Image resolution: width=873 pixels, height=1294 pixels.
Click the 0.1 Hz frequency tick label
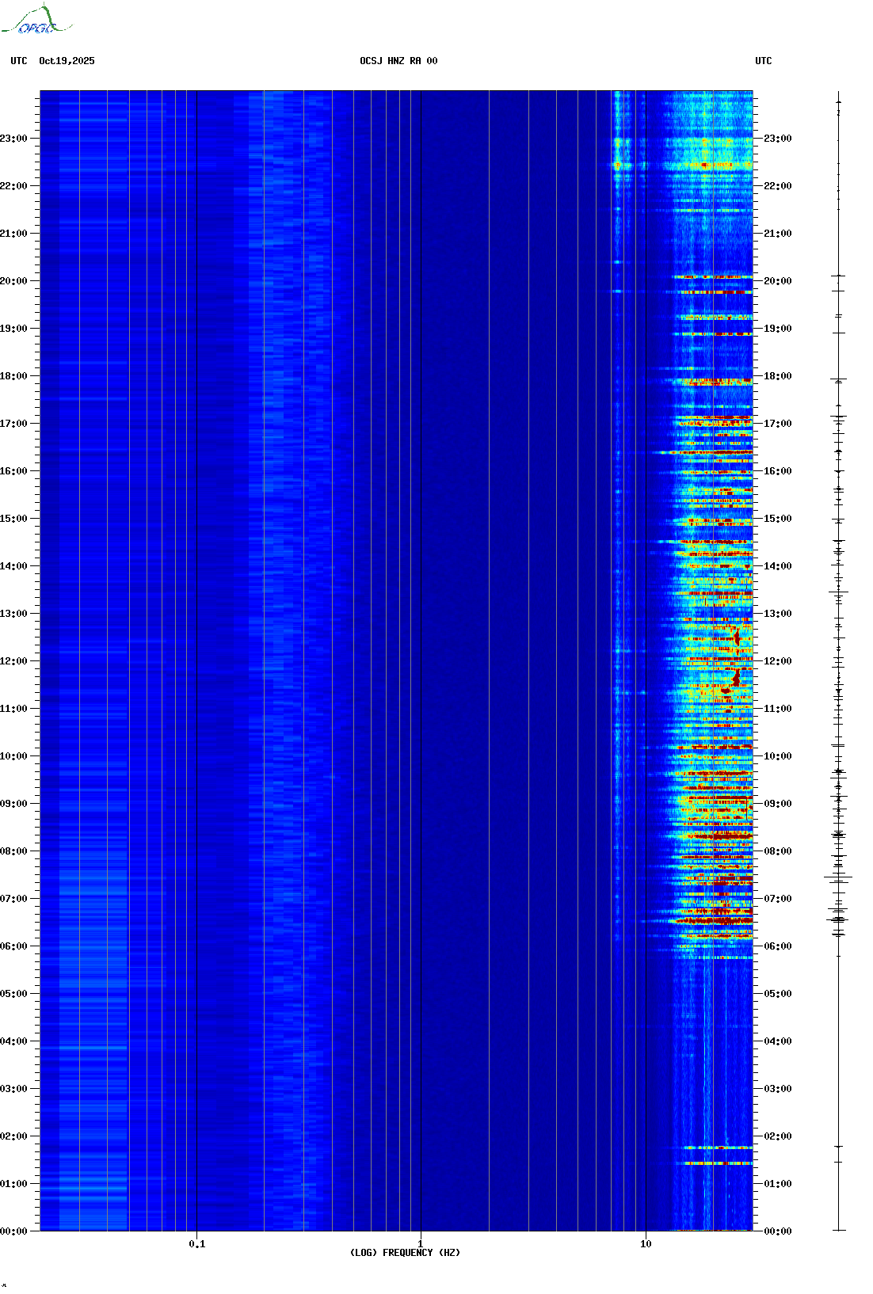pos(196,1243)
